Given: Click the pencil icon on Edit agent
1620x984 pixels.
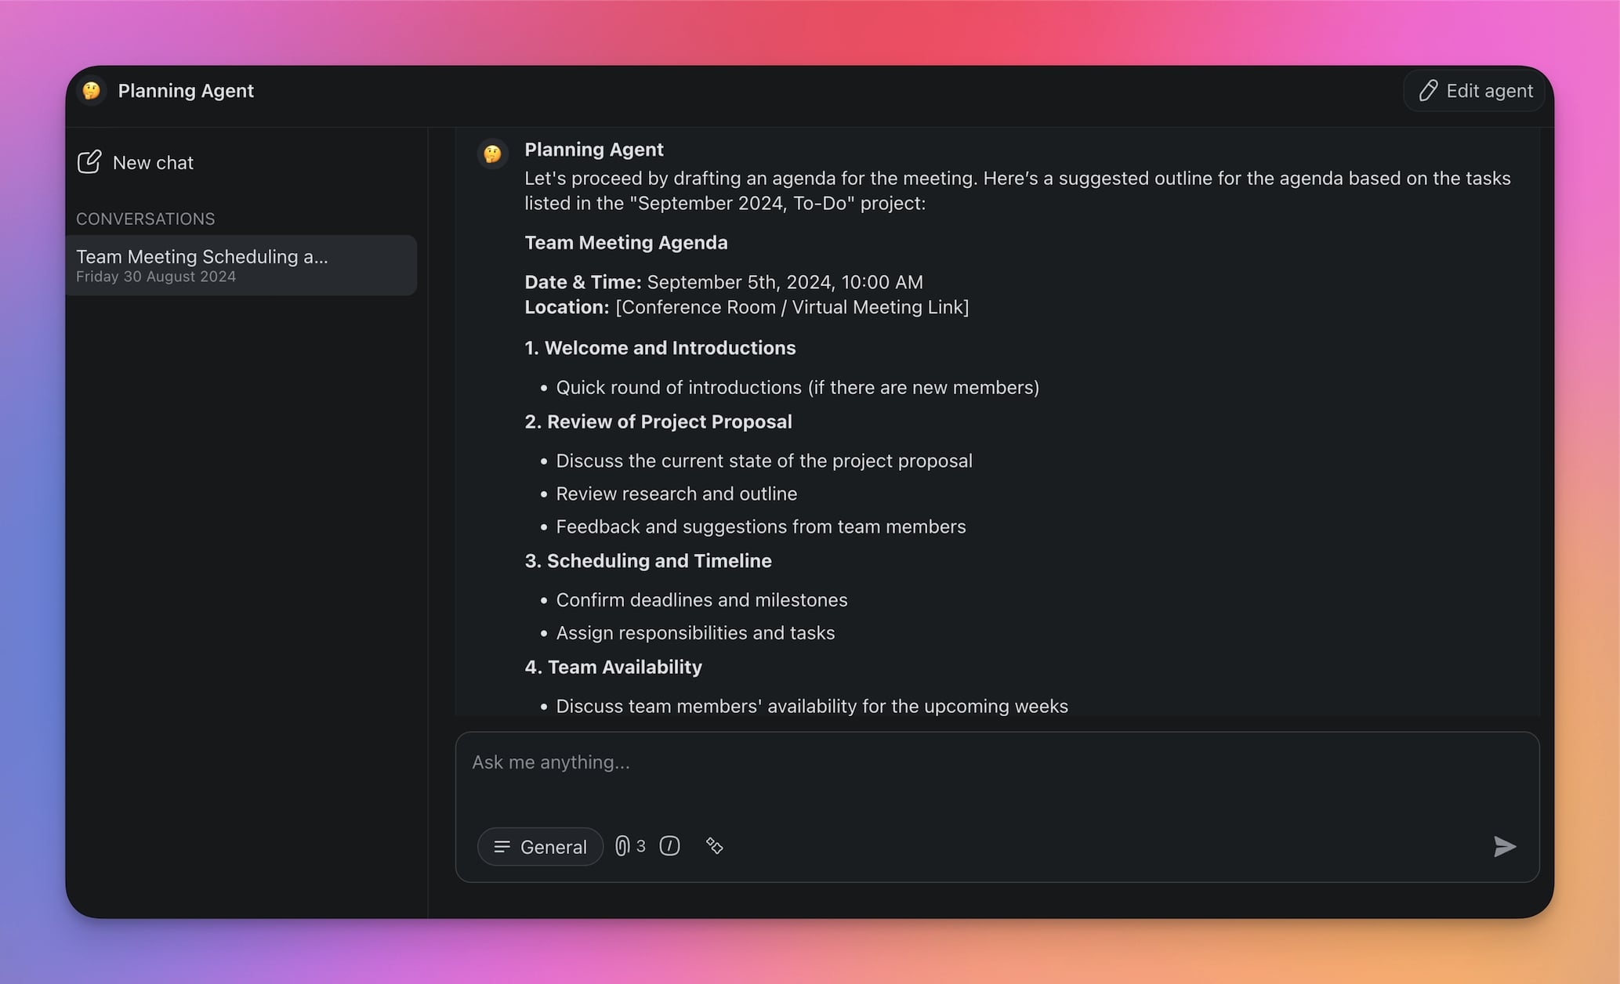Looking at the screenshot, I should tap(1428, 91).
